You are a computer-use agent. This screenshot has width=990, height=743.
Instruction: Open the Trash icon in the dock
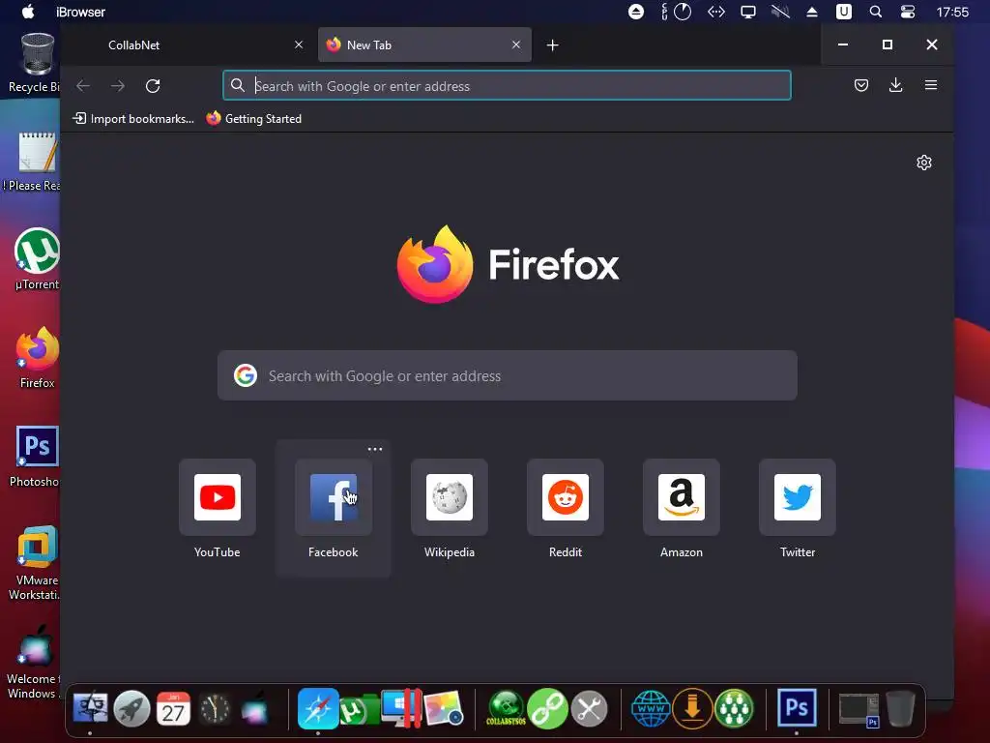coord(900,708)
